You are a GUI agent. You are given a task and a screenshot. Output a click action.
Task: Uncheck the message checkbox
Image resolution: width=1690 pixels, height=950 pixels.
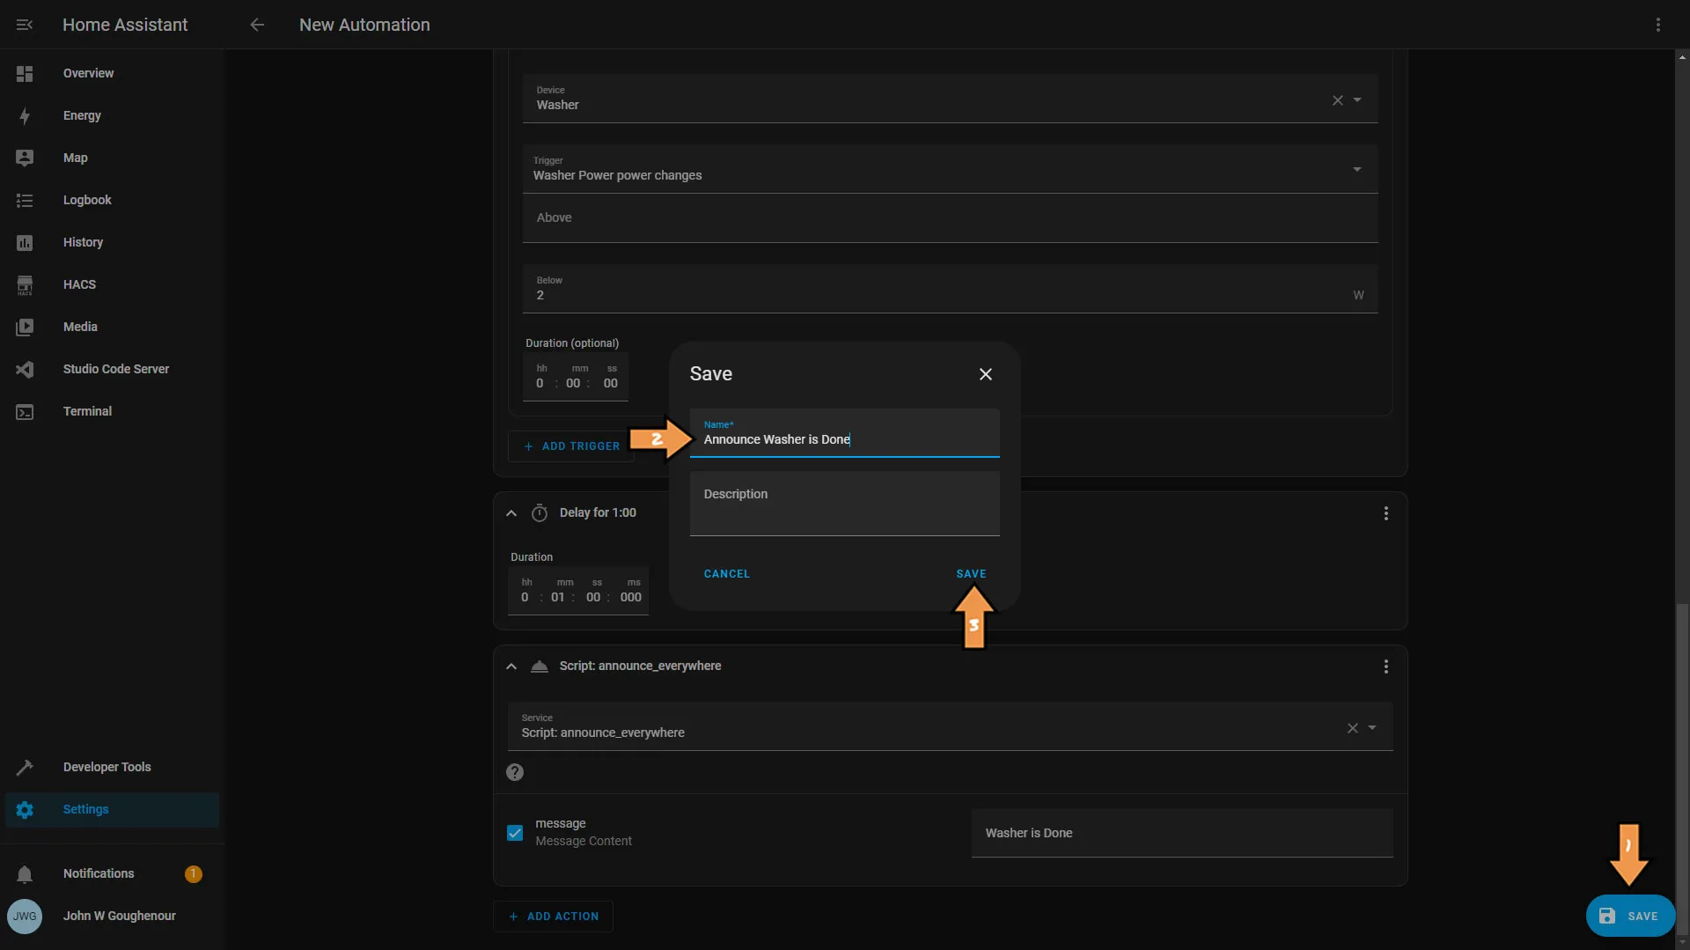[x=515, y=832]
